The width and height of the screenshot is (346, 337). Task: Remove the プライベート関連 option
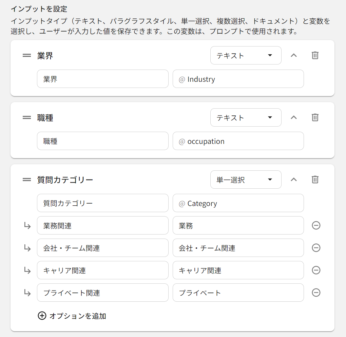(x=316, y=293)
